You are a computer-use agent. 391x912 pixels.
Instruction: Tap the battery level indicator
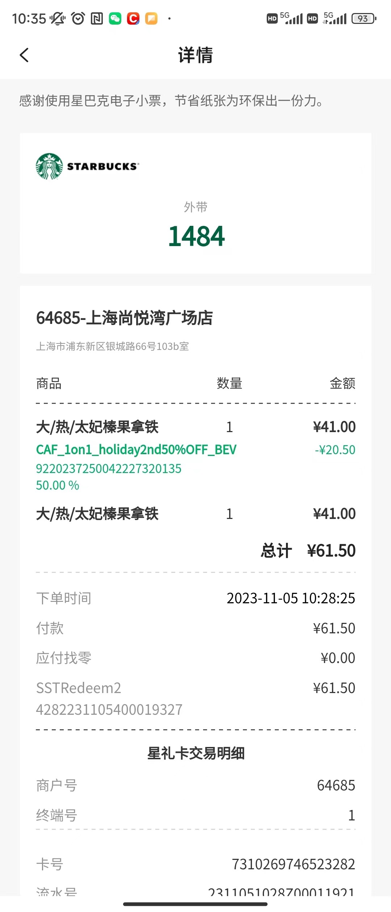click(364, 18)
